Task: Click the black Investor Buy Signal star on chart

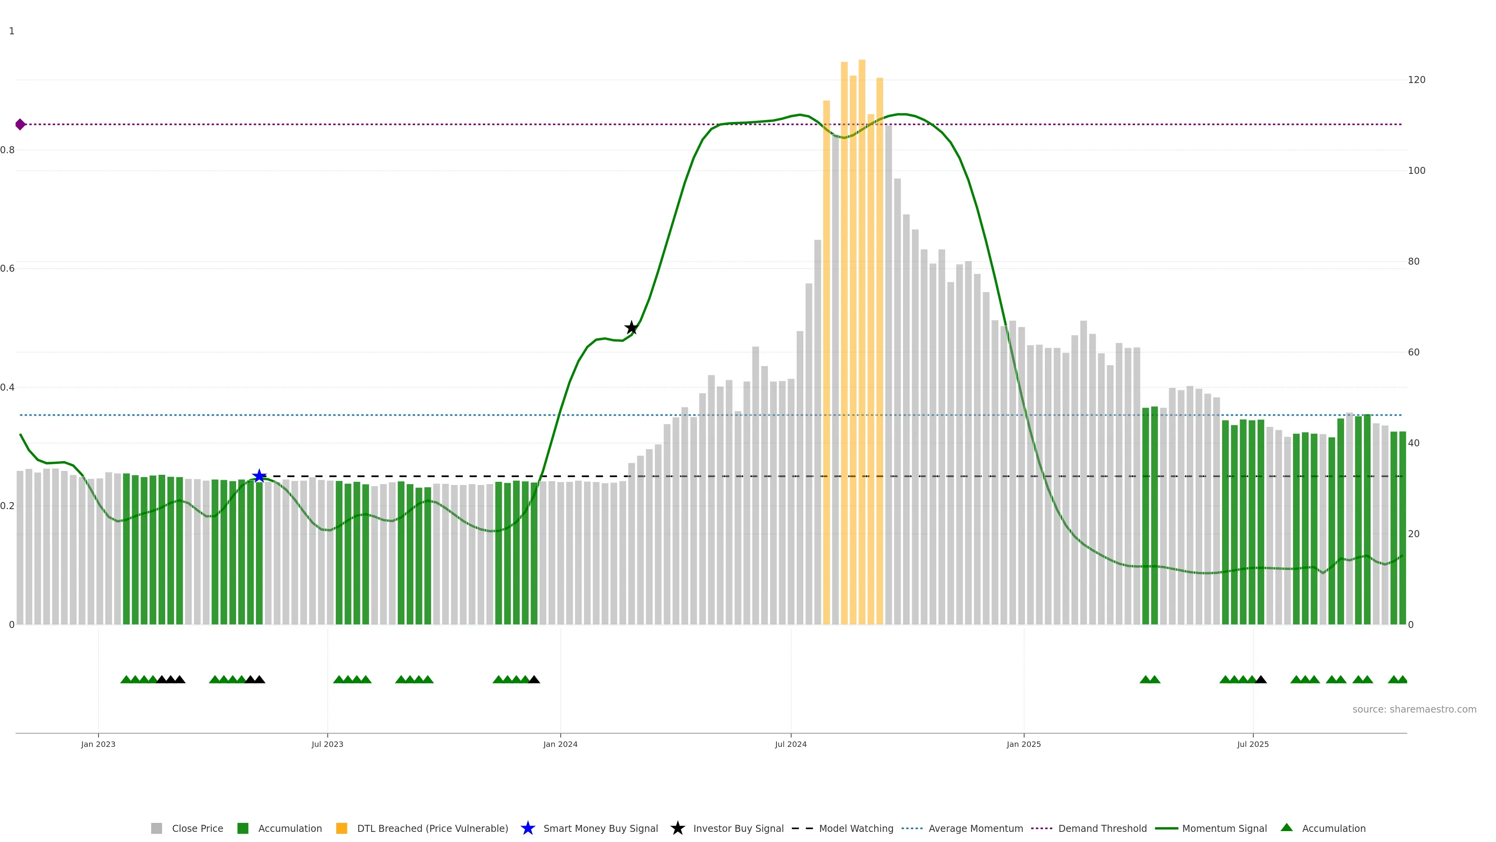Action: 631,328
